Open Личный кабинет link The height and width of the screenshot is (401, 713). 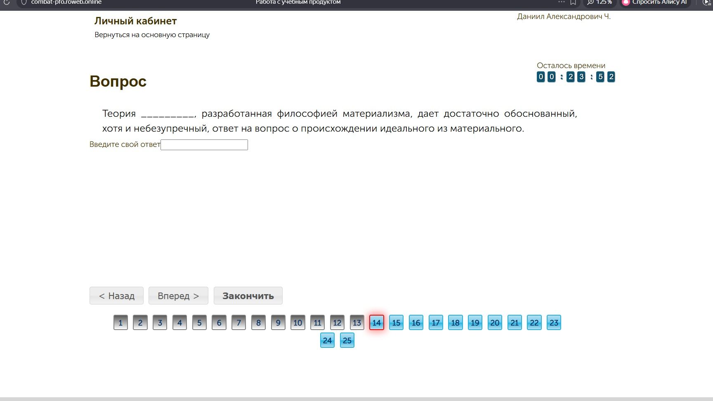pos(135,21)
